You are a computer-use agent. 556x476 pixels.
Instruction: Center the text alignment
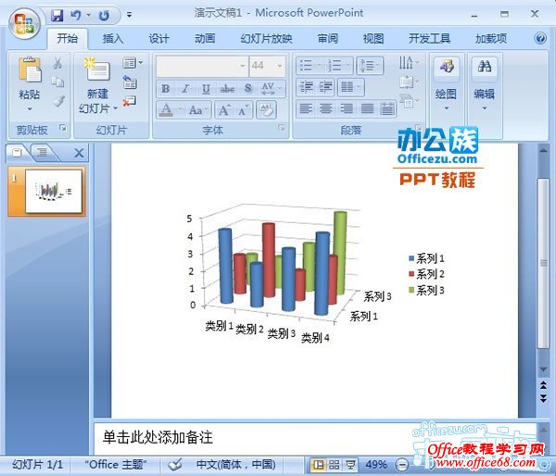[325, 108]
